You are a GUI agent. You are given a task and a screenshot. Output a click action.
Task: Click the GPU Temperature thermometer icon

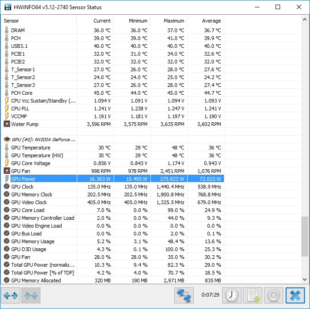point(6,147)
